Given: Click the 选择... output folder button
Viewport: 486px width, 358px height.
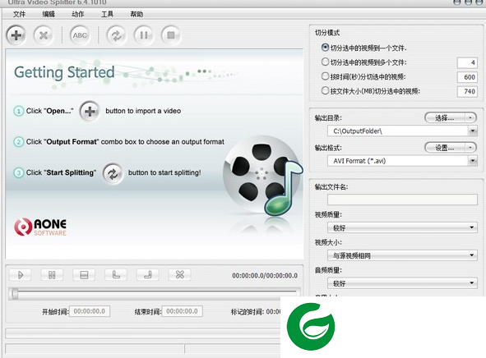Looking at the screenshot, I should [445, 118].
